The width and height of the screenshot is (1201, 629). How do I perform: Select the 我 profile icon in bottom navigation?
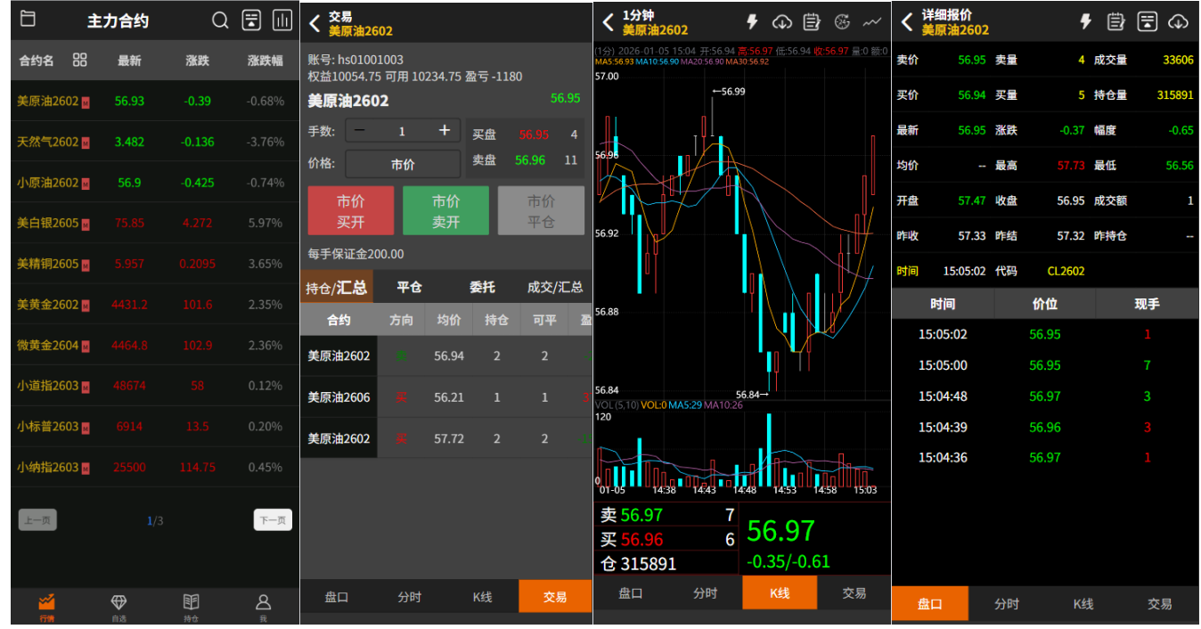pyautogui.click(x=262, y=606)
